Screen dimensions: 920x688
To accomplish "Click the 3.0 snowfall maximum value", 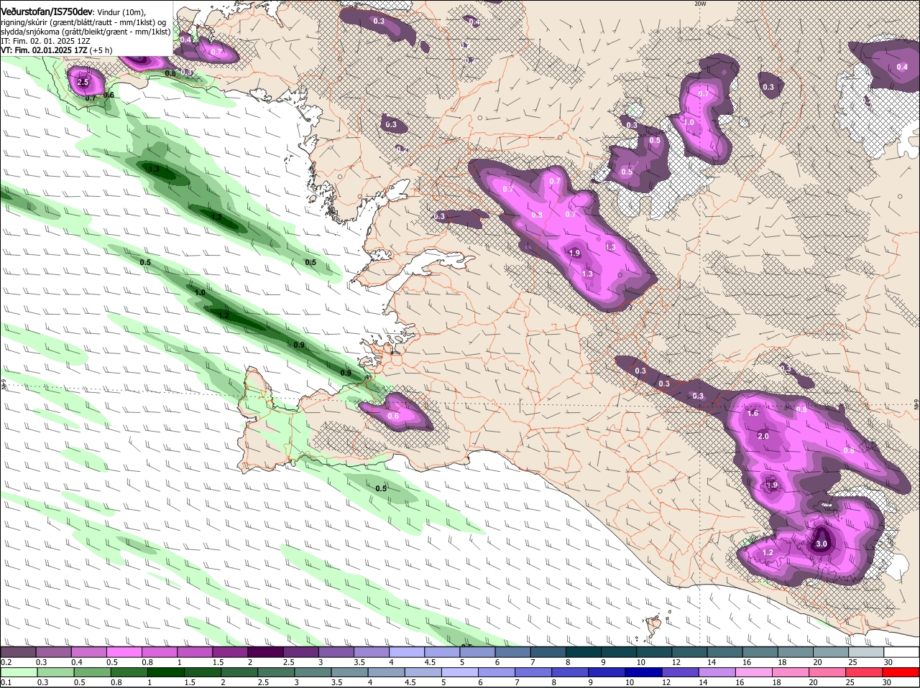I will pyautogui.click(x=822, y=544).
